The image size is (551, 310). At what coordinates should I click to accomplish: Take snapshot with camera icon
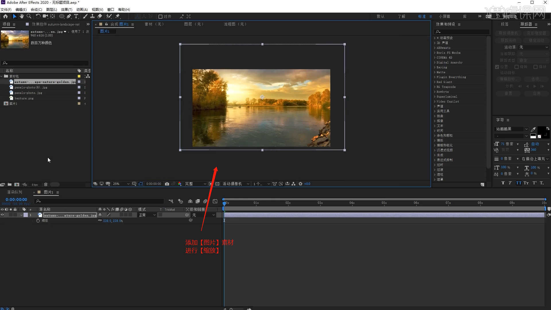pyautogui.click(x=167, y=184)
